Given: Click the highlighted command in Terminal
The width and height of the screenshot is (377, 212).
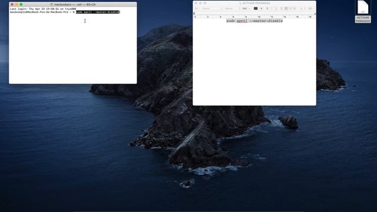Looking at the screenshot, I should point(98,12).
